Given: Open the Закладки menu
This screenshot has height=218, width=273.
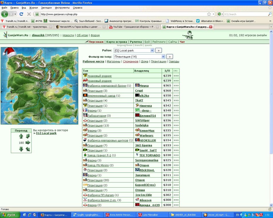Looking at the screenshot, I should tap(46, 8).
